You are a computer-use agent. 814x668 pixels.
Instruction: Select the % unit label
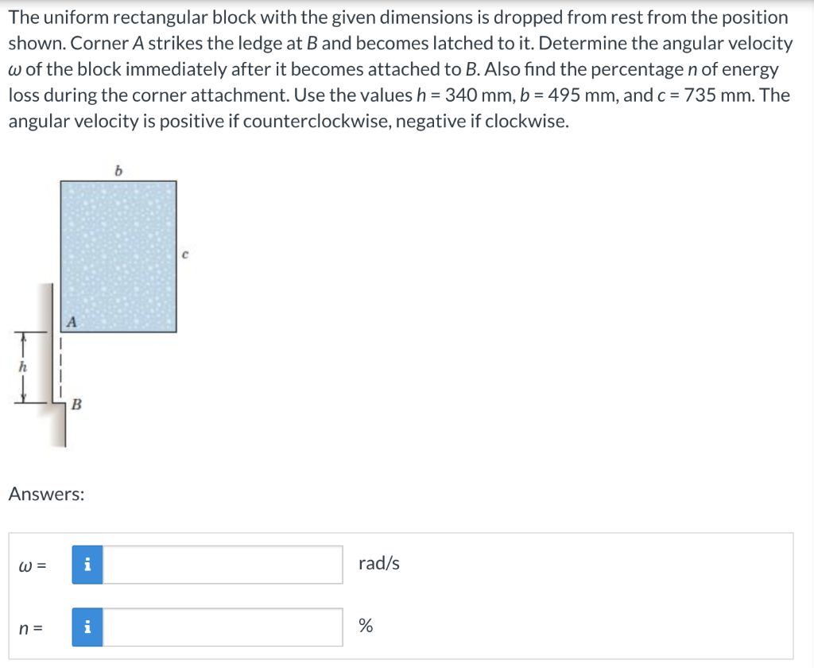(366, 627)
